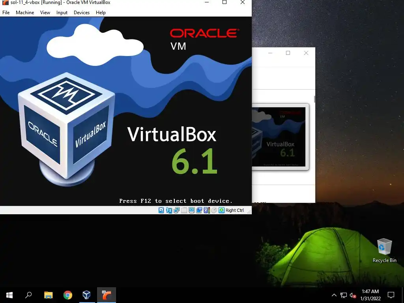Open the View menu
The width and height of the screenshot is (404, 303).
[45, 12]
